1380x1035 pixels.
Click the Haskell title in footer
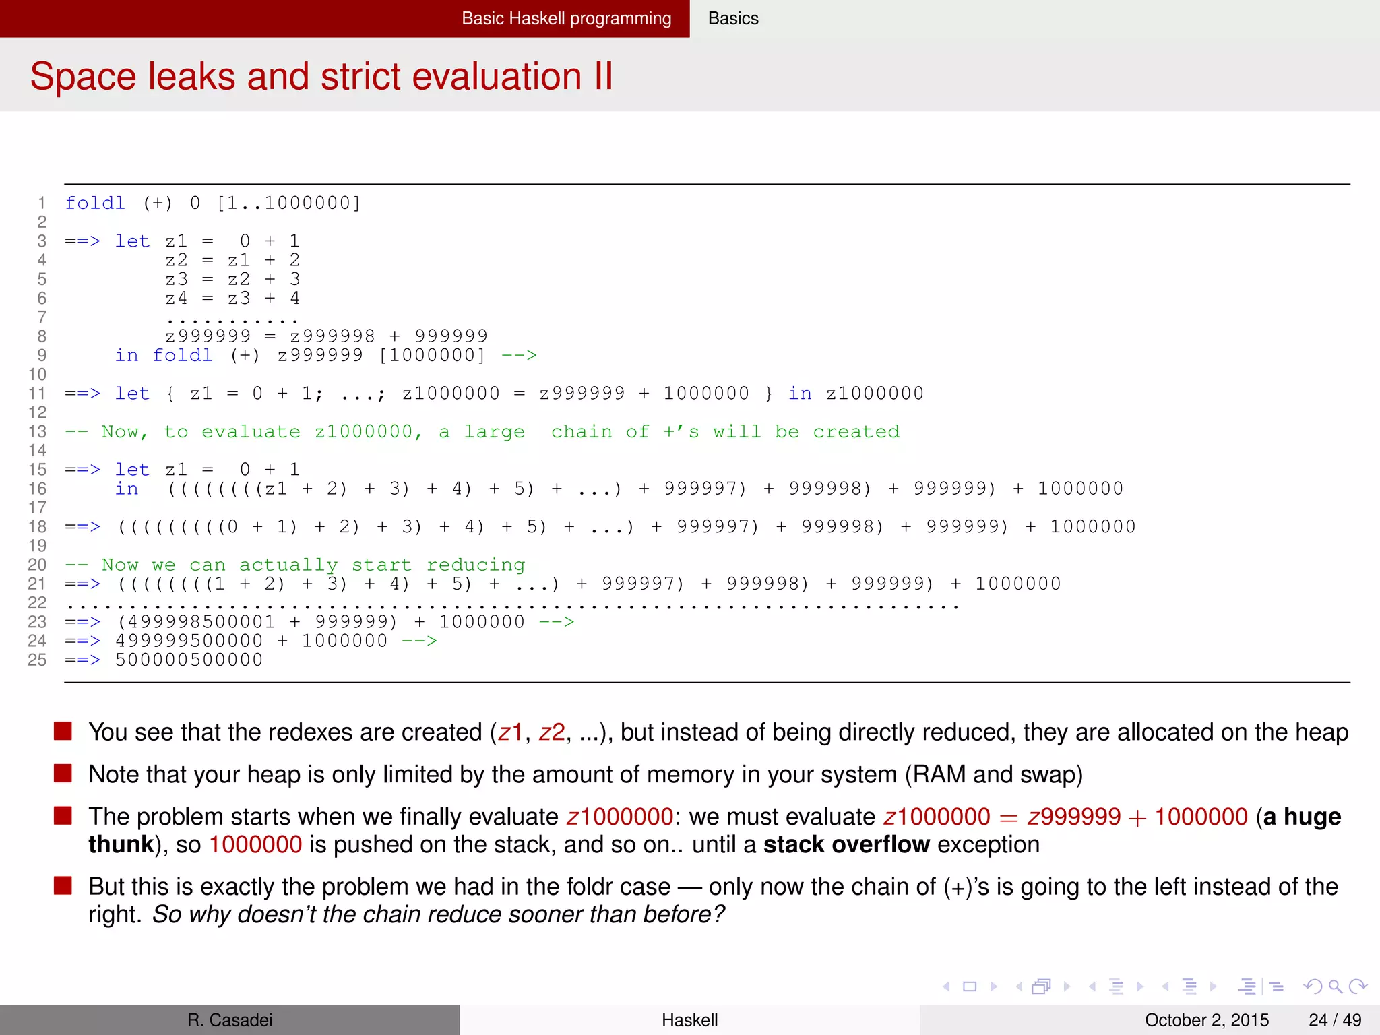(689, 1020)
